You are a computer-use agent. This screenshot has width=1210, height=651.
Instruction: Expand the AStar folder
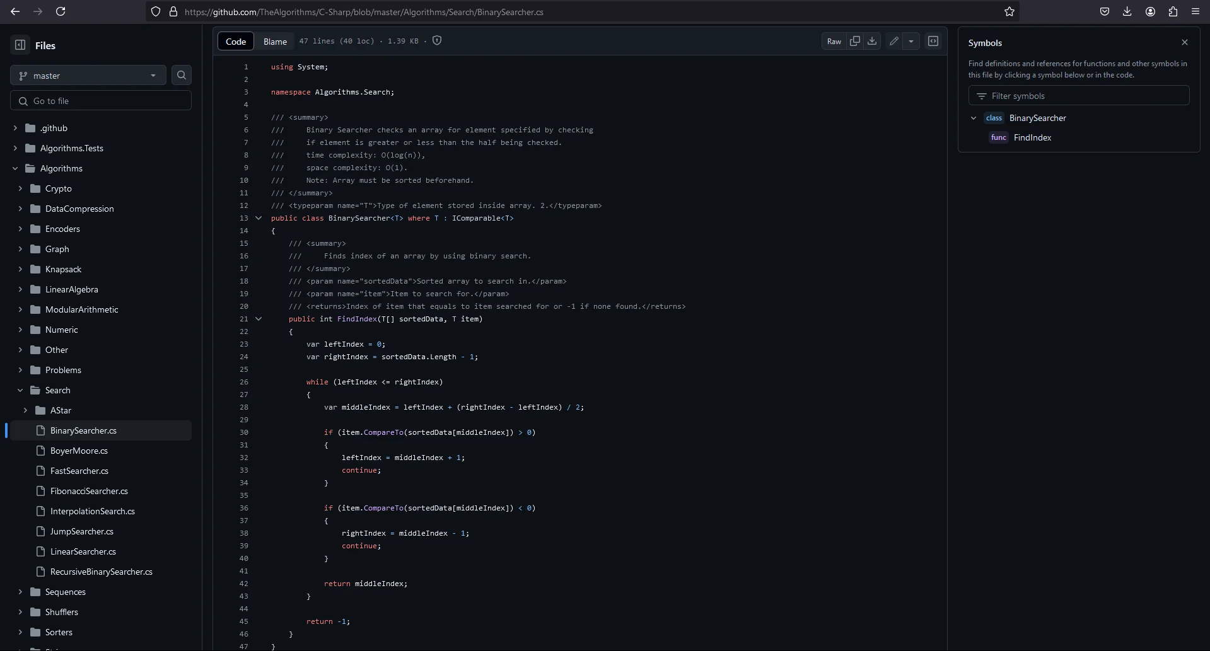pyautogui.click(x=25, y=410)
